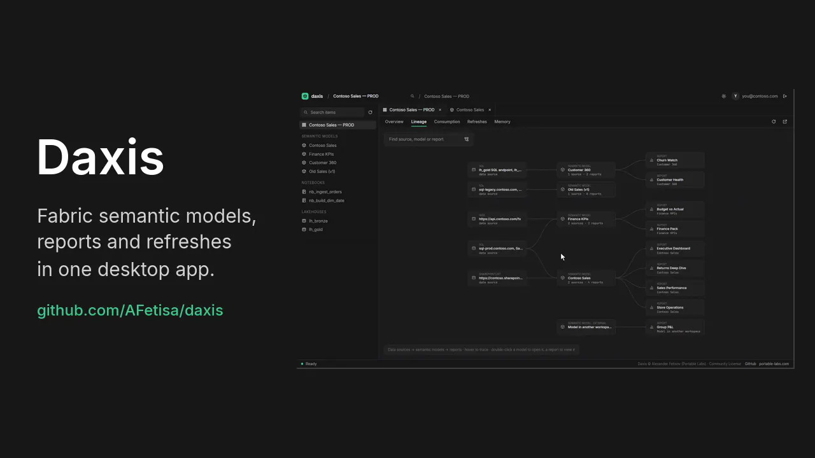
Task: Click the green daxis logo icon
Action: tap(305, 96)
